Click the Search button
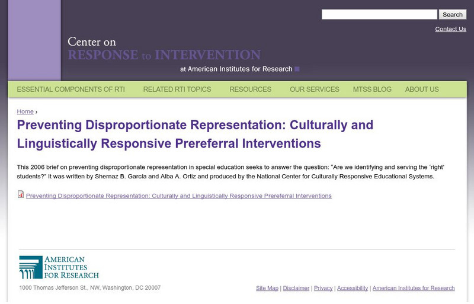The image size is (474, 304). coord(453,15)
